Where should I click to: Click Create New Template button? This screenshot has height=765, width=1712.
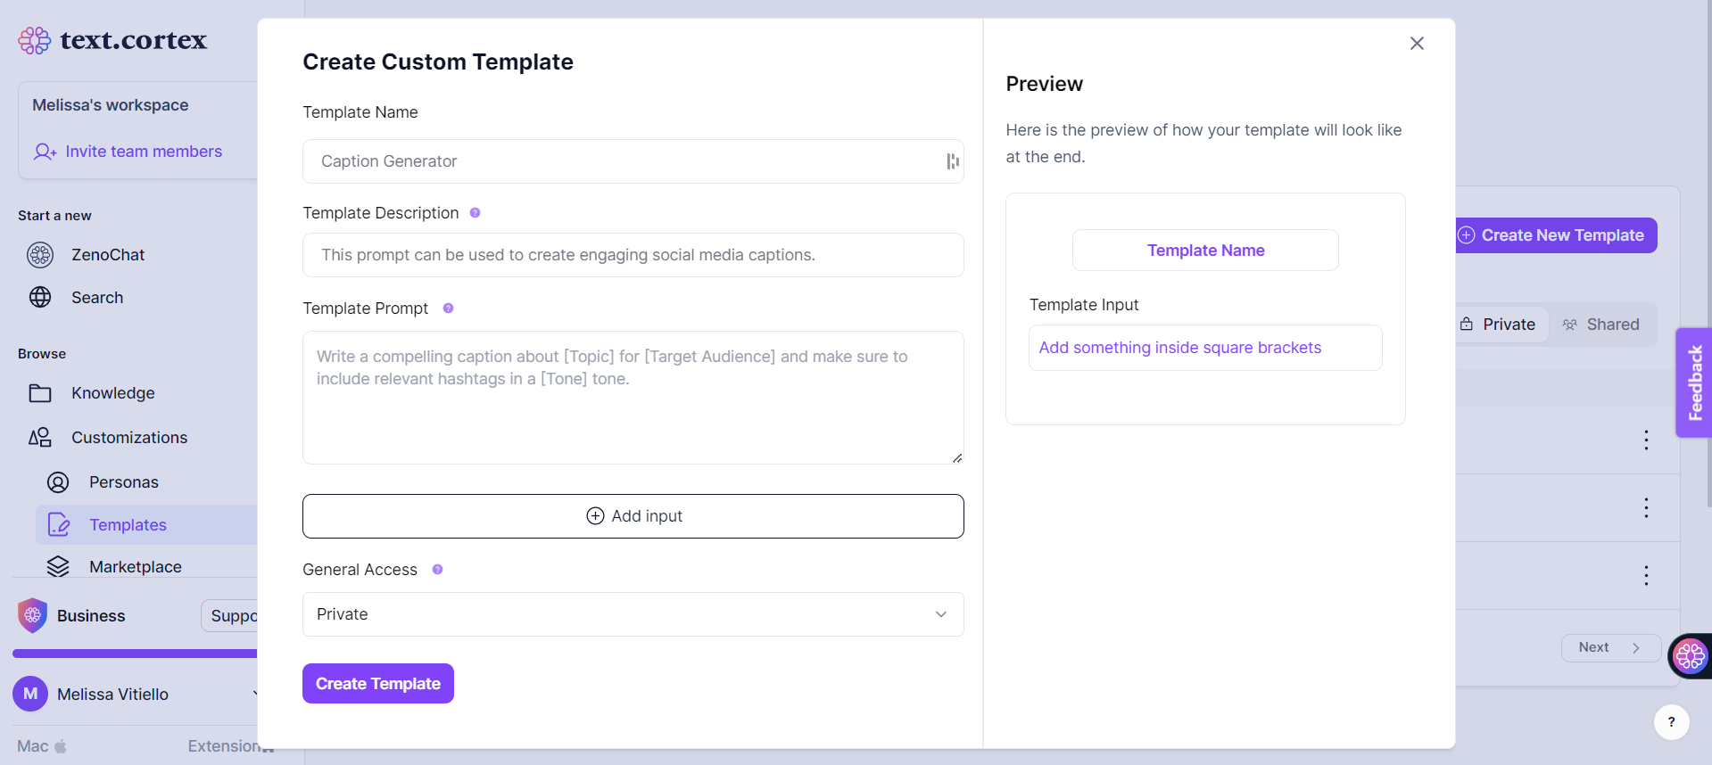coord(1556,235)
